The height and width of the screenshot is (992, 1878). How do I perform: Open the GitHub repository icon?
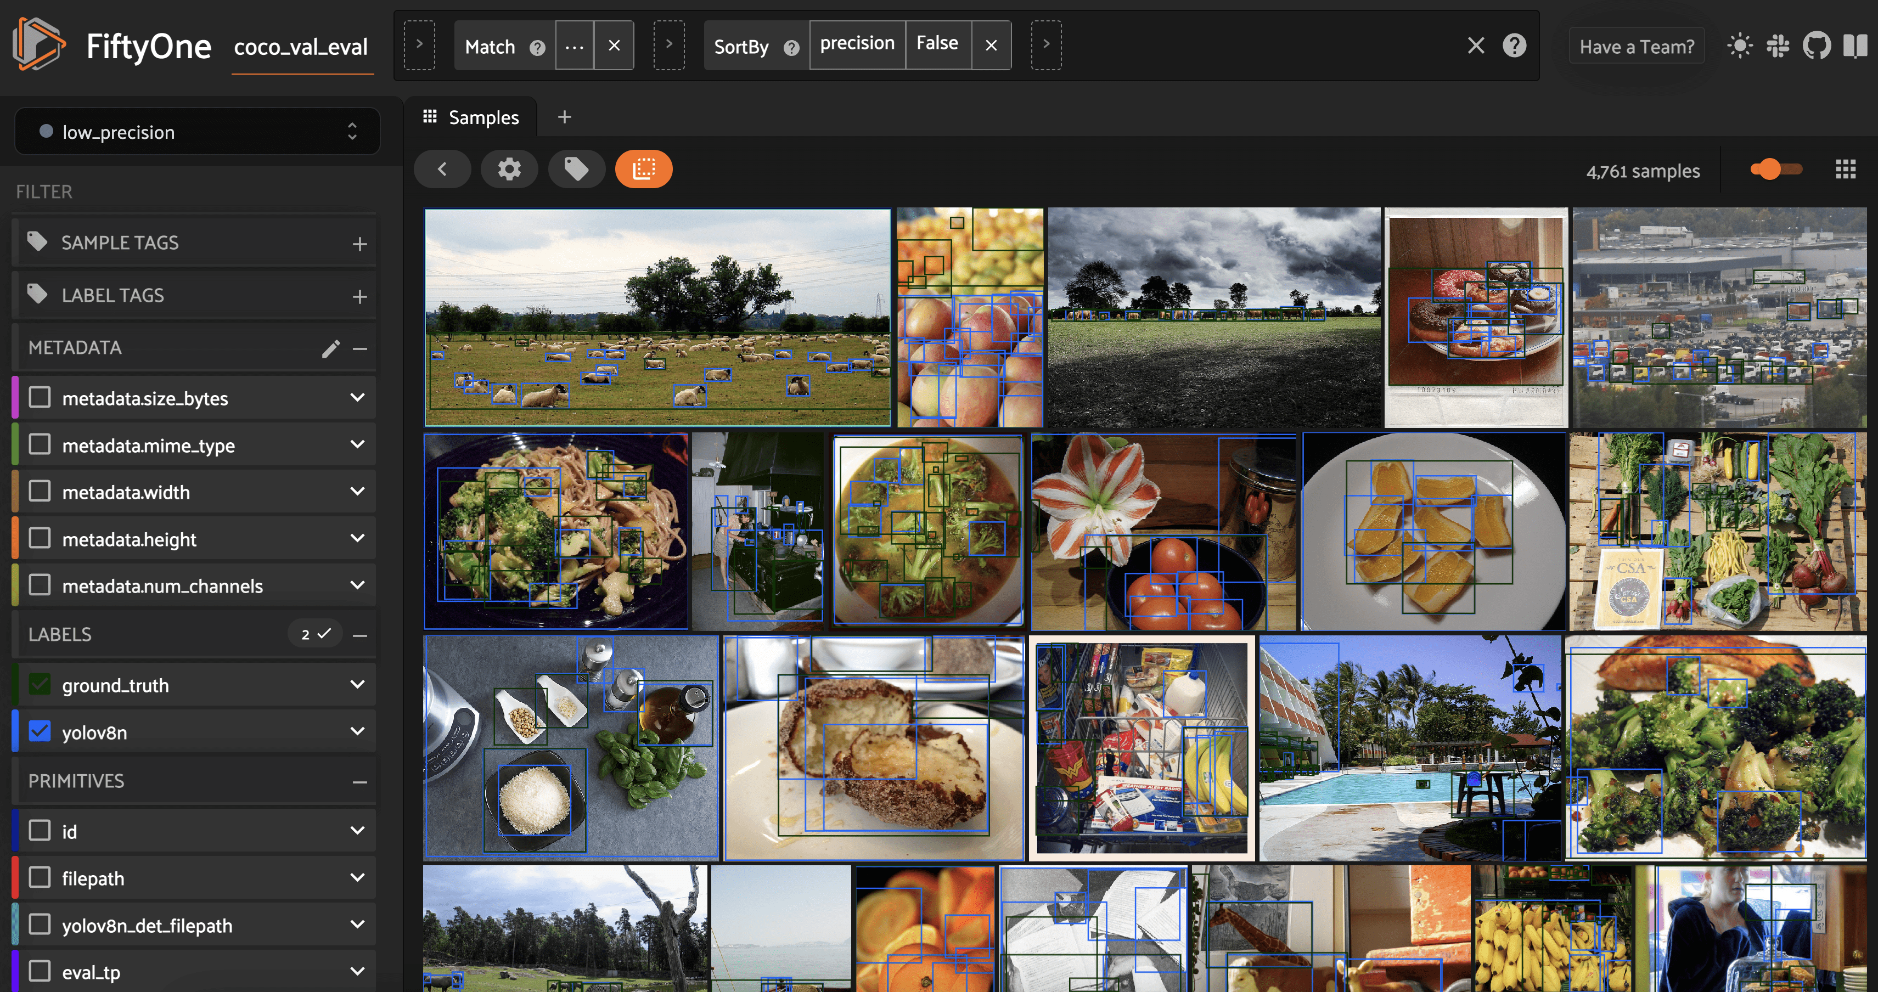pos(1816,46)
